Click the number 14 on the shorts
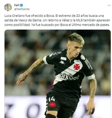Image resolution: width=112 pixels, height=118 pixels. [52, 99]
